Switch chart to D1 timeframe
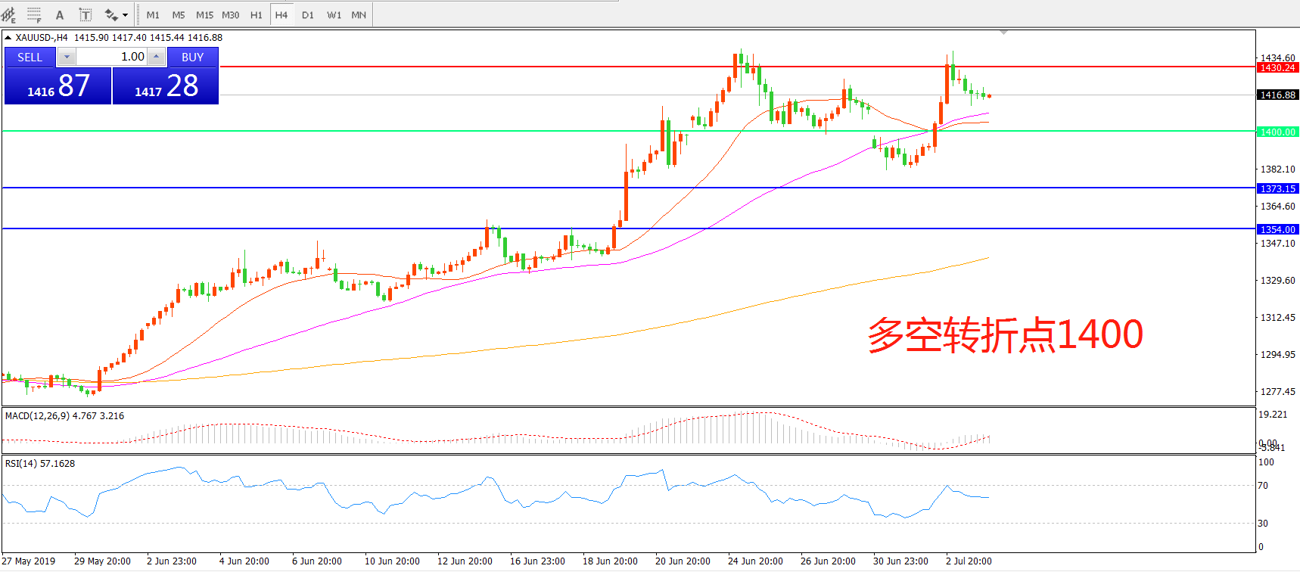Image resolution: width=1300 pixels, height=572 pixels. (x=307, y=14)
